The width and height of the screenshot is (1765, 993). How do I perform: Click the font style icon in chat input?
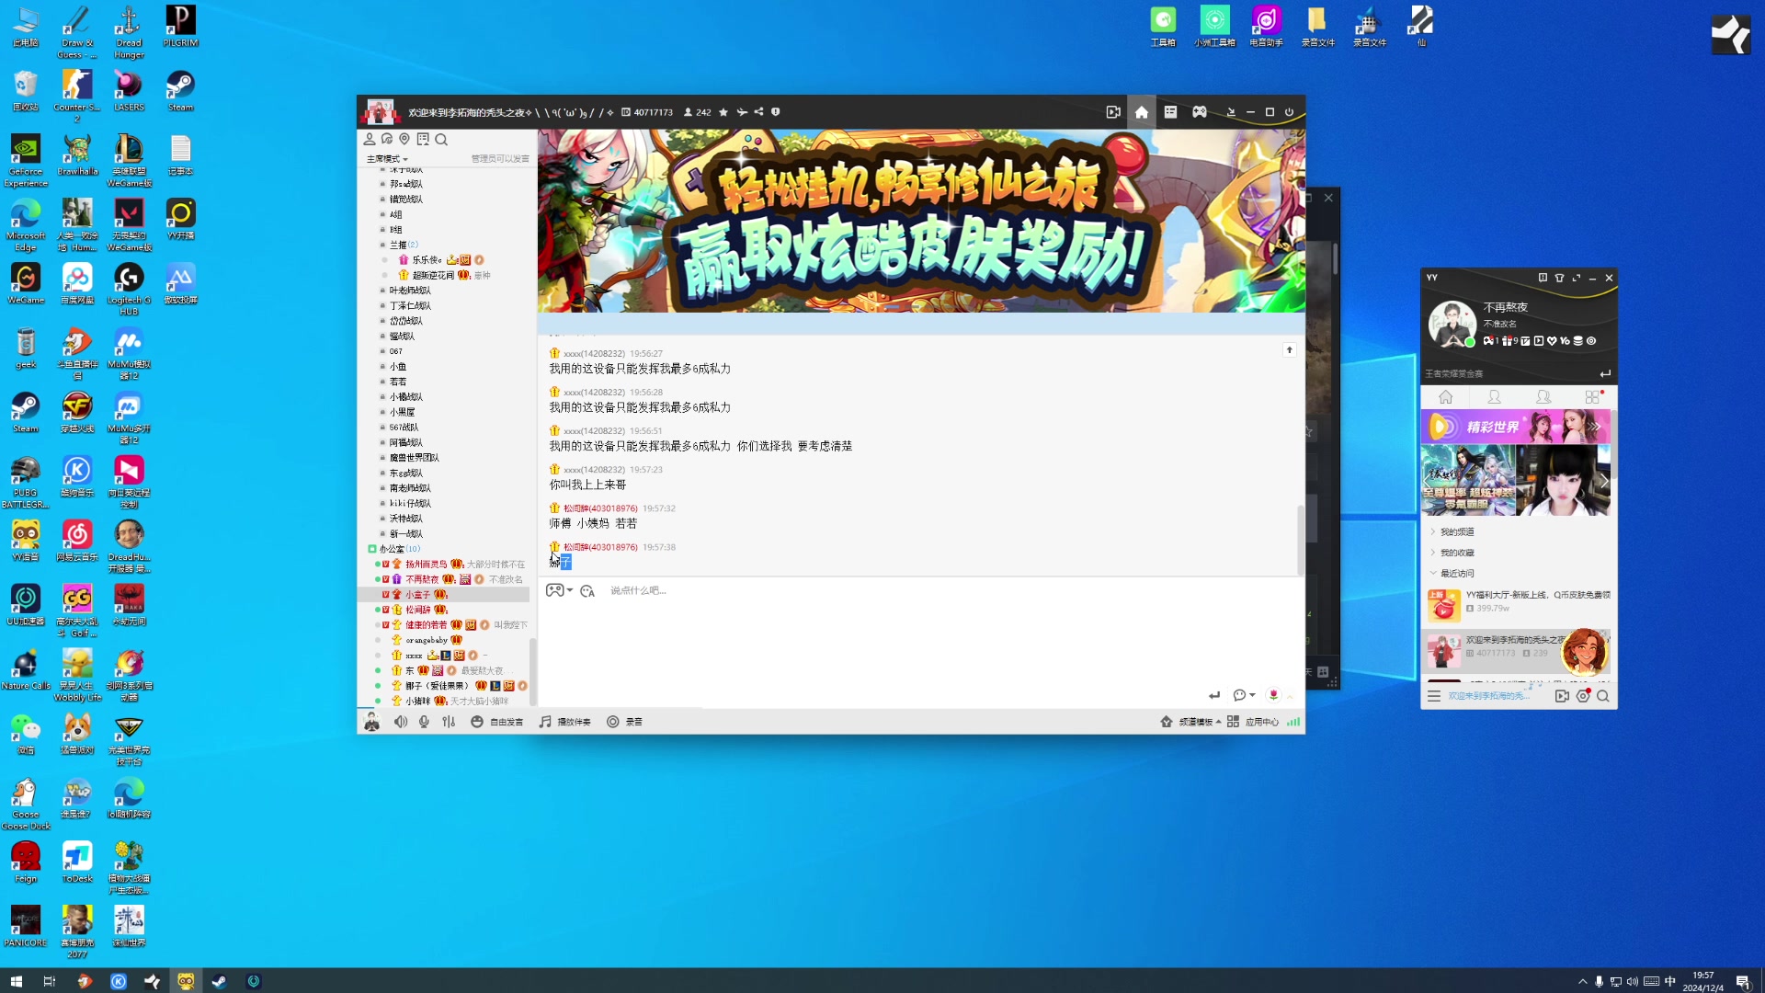[587, 590]
